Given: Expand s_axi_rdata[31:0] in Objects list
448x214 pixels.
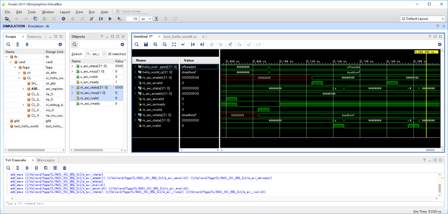Looking at the screenshot, I should click(73, 66).
